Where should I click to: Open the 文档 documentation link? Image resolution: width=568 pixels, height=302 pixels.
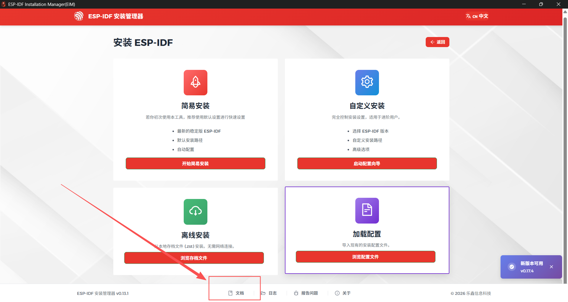click(236, 293)
